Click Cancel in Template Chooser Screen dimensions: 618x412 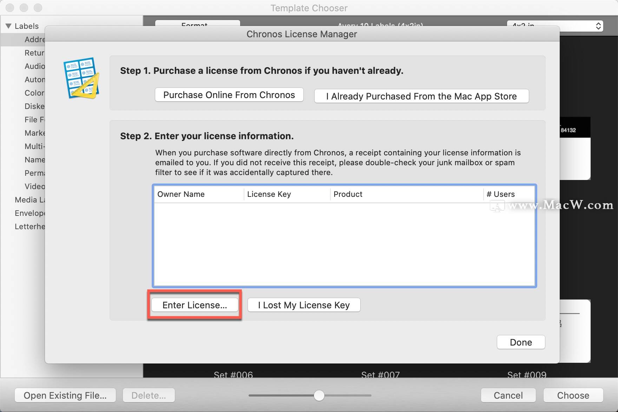coord(508,395)
